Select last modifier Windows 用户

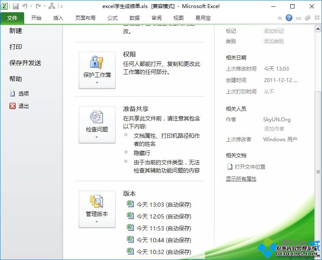[x=280, y=140]
